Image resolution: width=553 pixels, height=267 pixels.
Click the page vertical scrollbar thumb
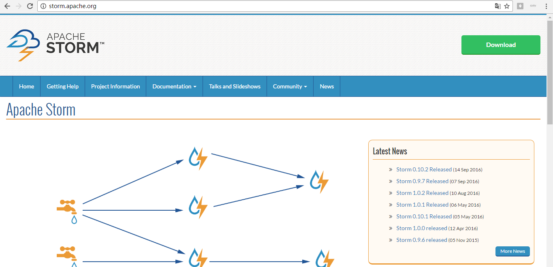click(550, 73)
